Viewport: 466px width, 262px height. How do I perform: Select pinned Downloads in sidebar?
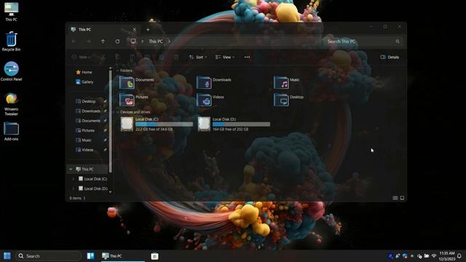pyautogui.click(x=89, y=111)
